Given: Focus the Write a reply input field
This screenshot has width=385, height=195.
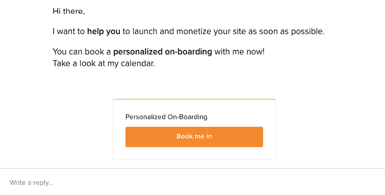Looking at the screenshot, I should click(x=193, y=182).
